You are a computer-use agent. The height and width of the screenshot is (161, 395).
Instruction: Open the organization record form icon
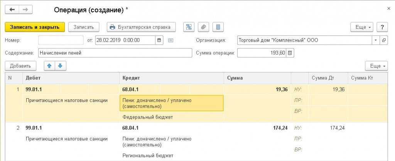384,40
